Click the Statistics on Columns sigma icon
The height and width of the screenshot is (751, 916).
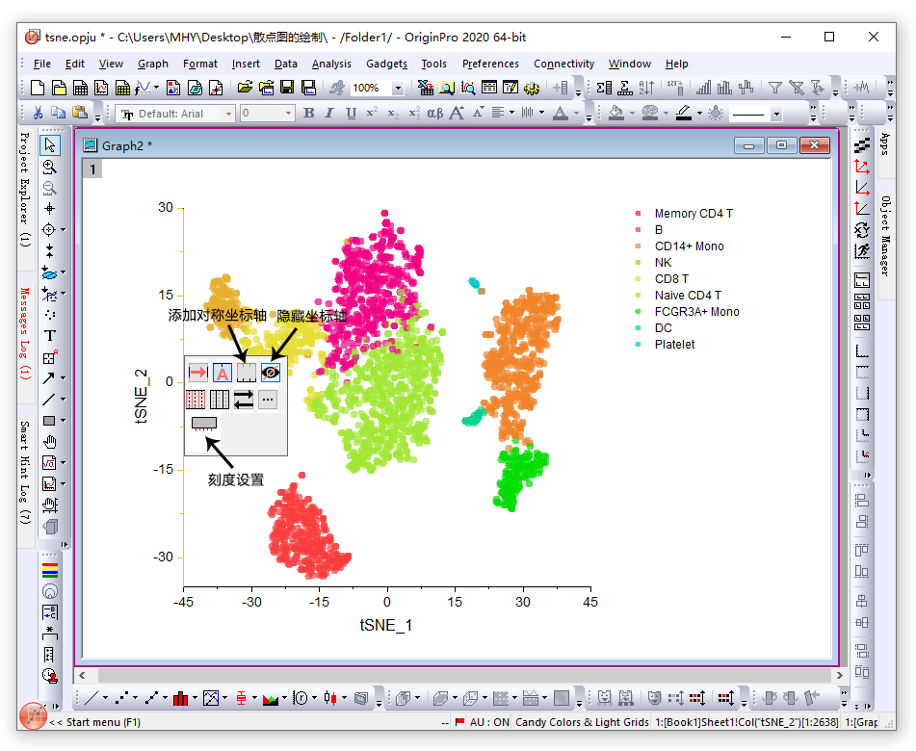(x=604, y=88)
